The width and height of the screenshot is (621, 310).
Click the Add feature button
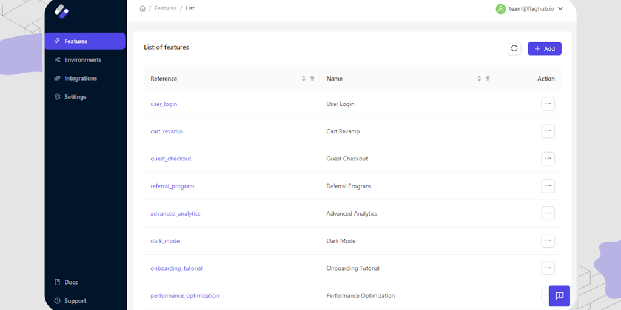point(544,48)
